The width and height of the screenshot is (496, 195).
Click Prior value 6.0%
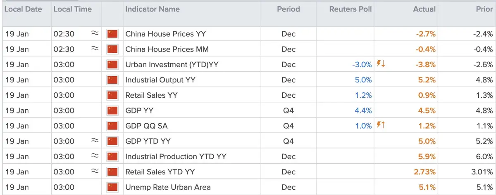tap(484, 156)
